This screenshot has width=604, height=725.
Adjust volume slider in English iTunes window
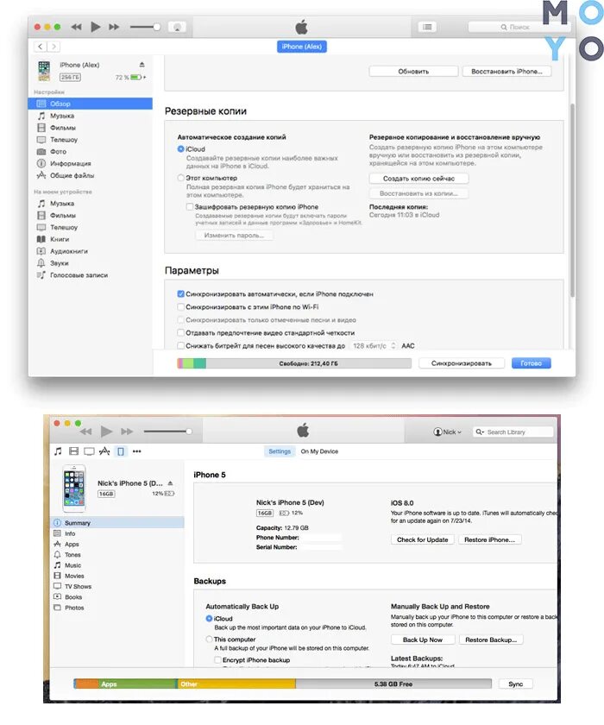pyautogui.click(x=167, y=432)
